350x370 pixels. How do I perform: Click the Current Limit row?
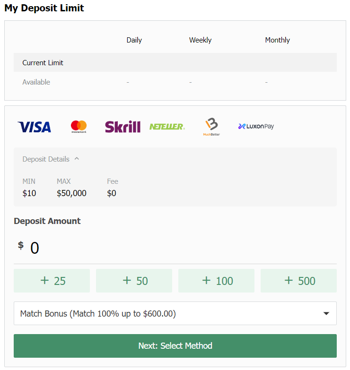(x=175, y=62)
